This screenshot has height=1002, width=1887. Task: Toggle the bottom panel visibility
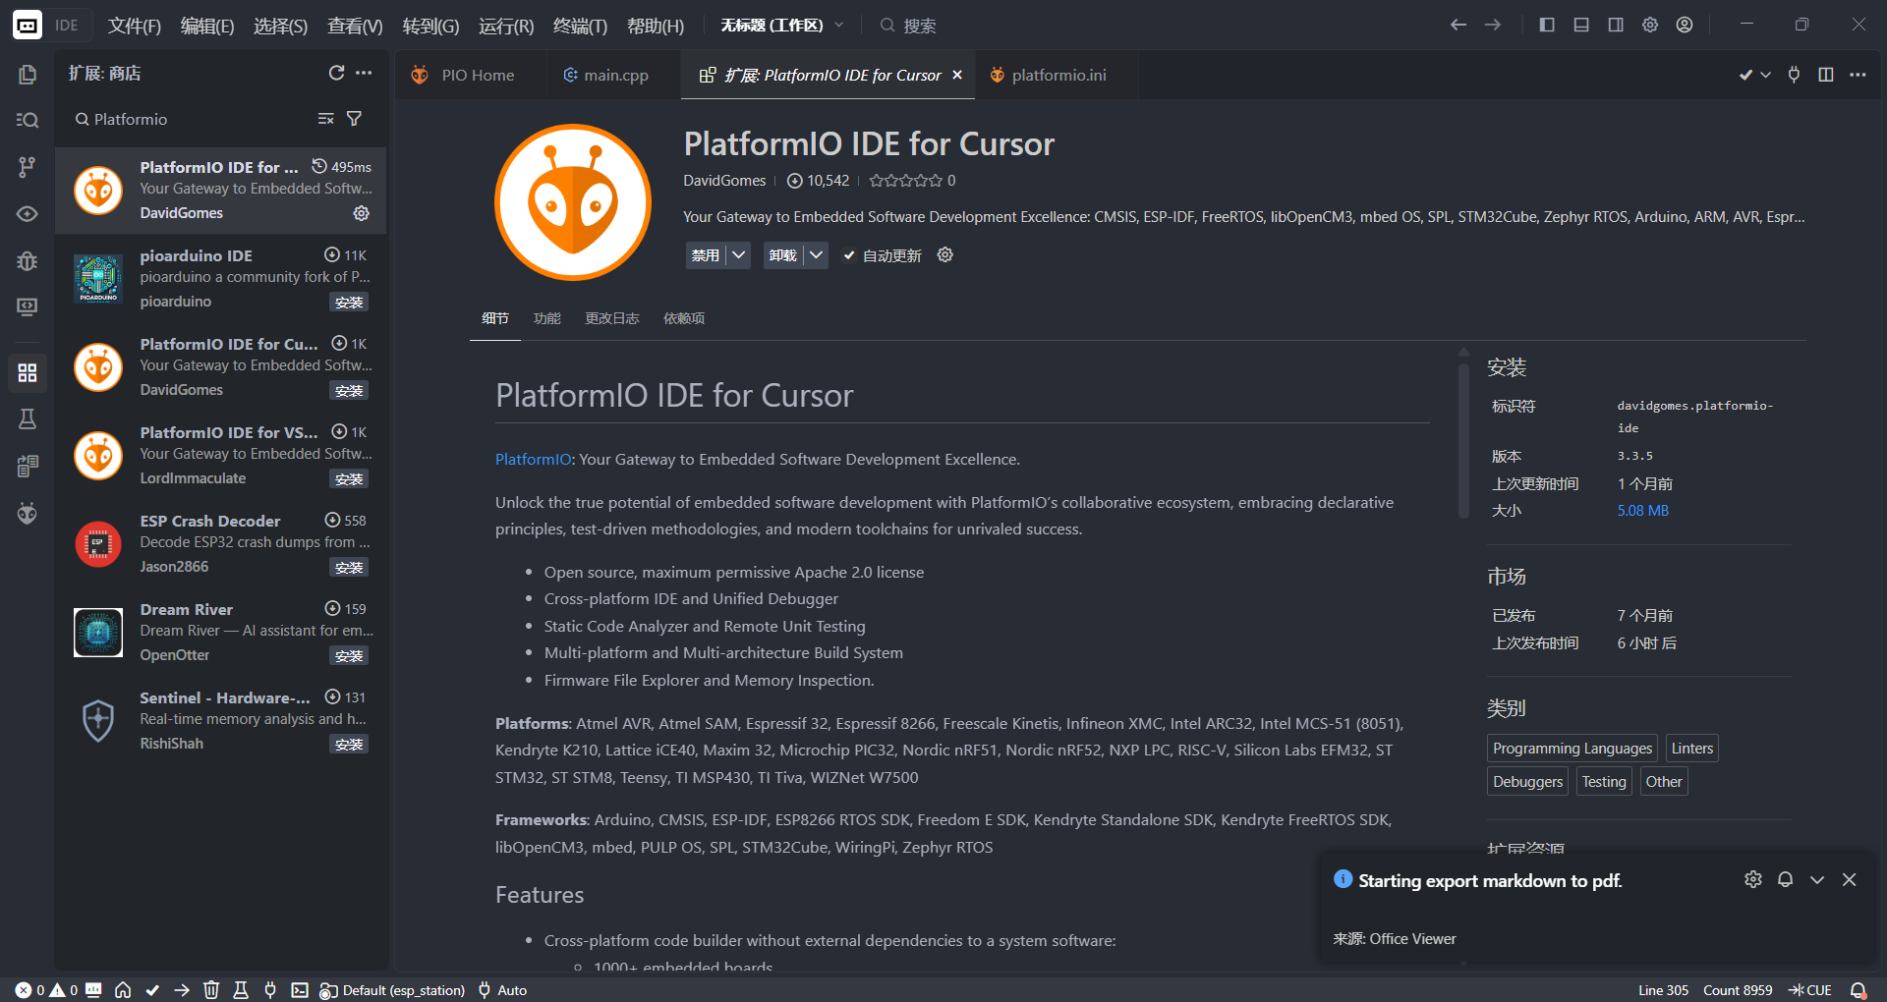(1580, 25)
